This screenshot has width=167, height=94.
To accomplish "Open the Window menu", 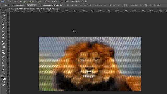I will 76,2.
